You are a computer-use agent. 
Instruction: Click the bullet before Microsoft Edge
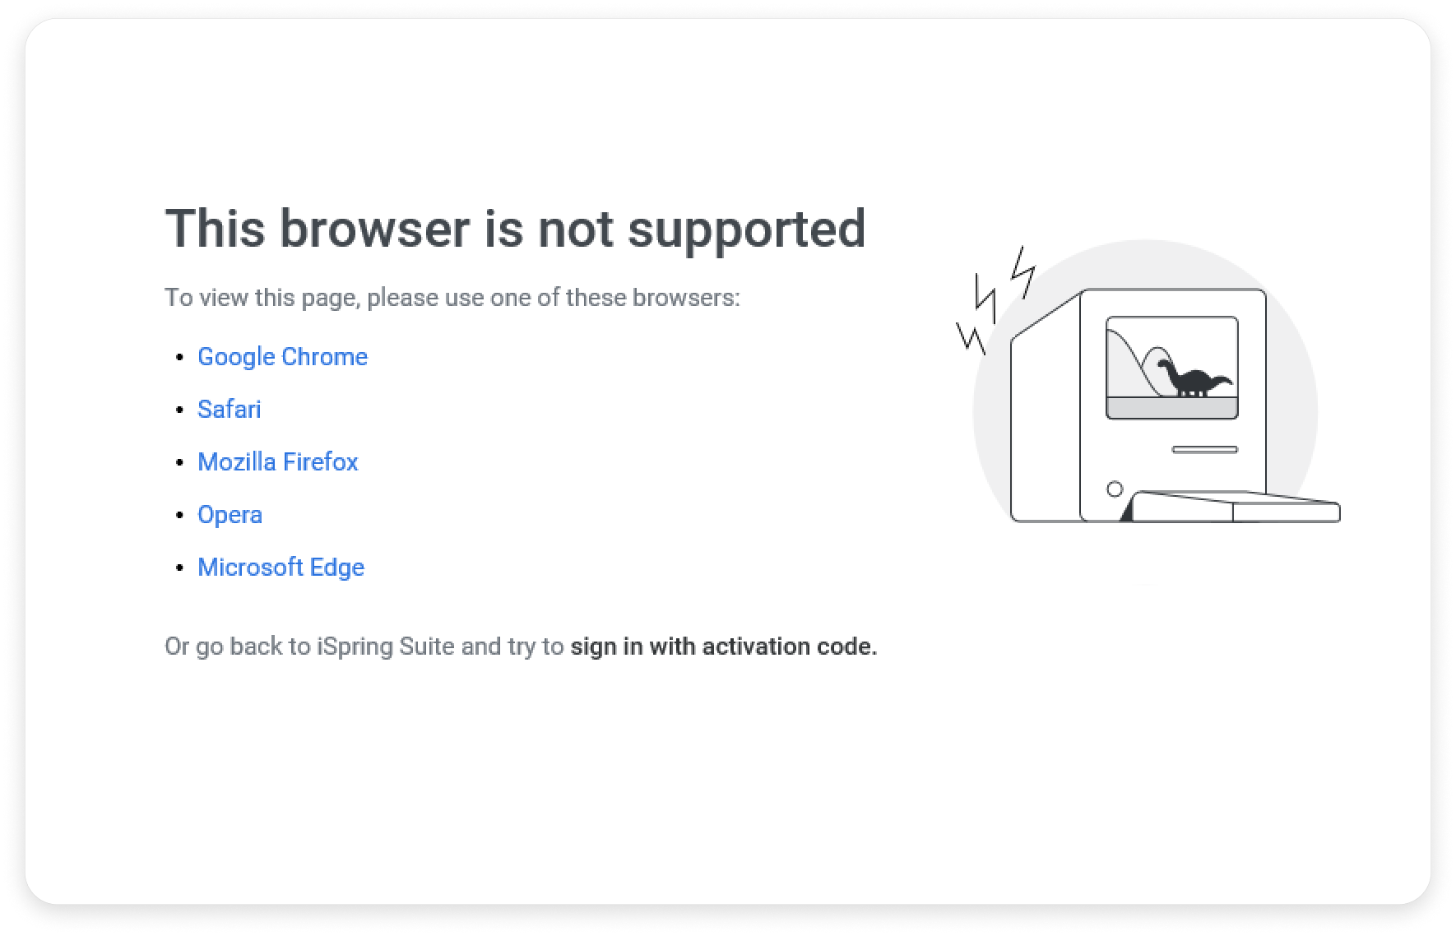click(180, 568)
